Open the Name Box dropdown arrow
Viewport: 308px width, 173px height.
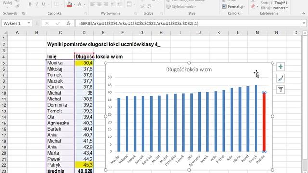coord(29,23)
